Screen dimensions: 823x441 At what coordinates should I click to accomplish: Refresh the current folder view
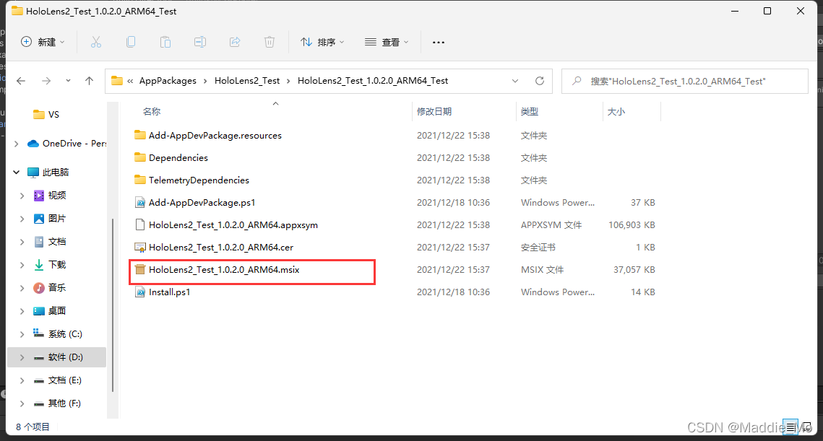coord(540,81)
